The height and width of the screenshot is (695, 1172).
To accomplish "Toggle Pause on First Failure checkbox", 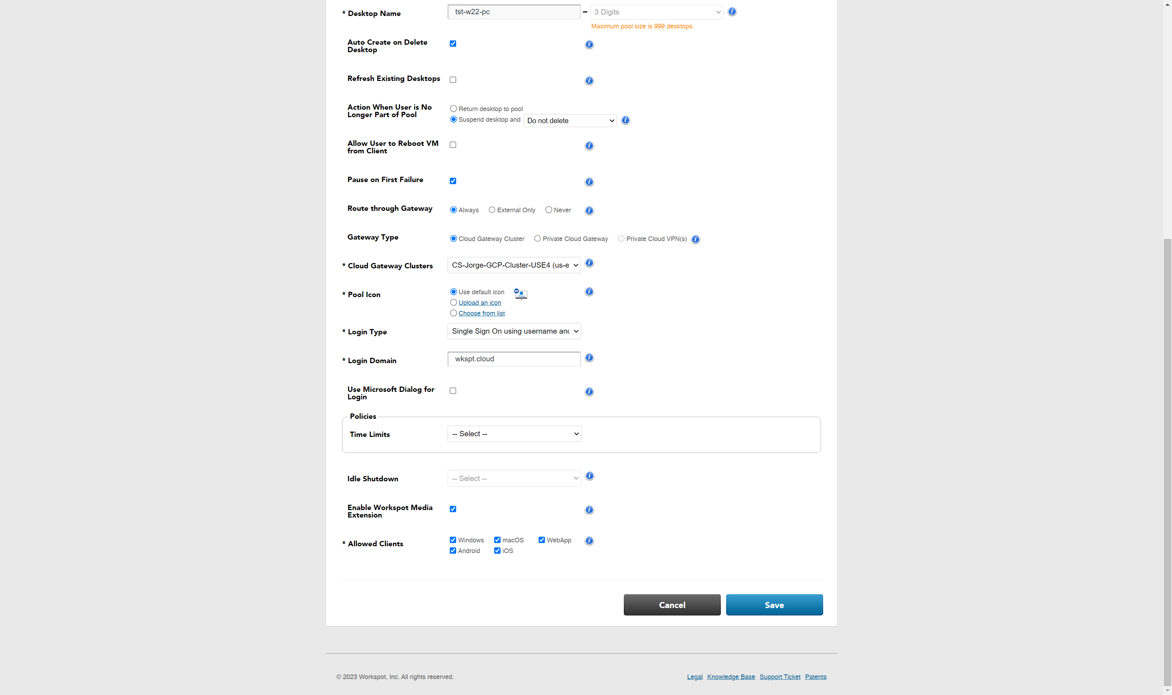I will pos(453,181).
